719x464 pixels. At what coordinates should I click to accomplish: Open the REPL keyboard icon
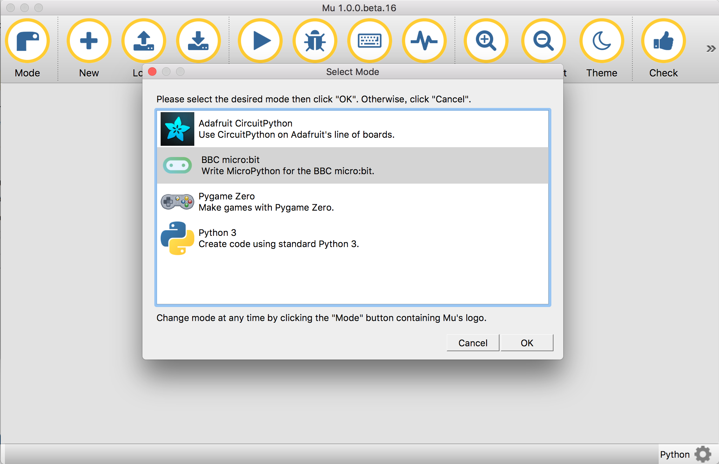pyautogui.click(x=369, y=41)
